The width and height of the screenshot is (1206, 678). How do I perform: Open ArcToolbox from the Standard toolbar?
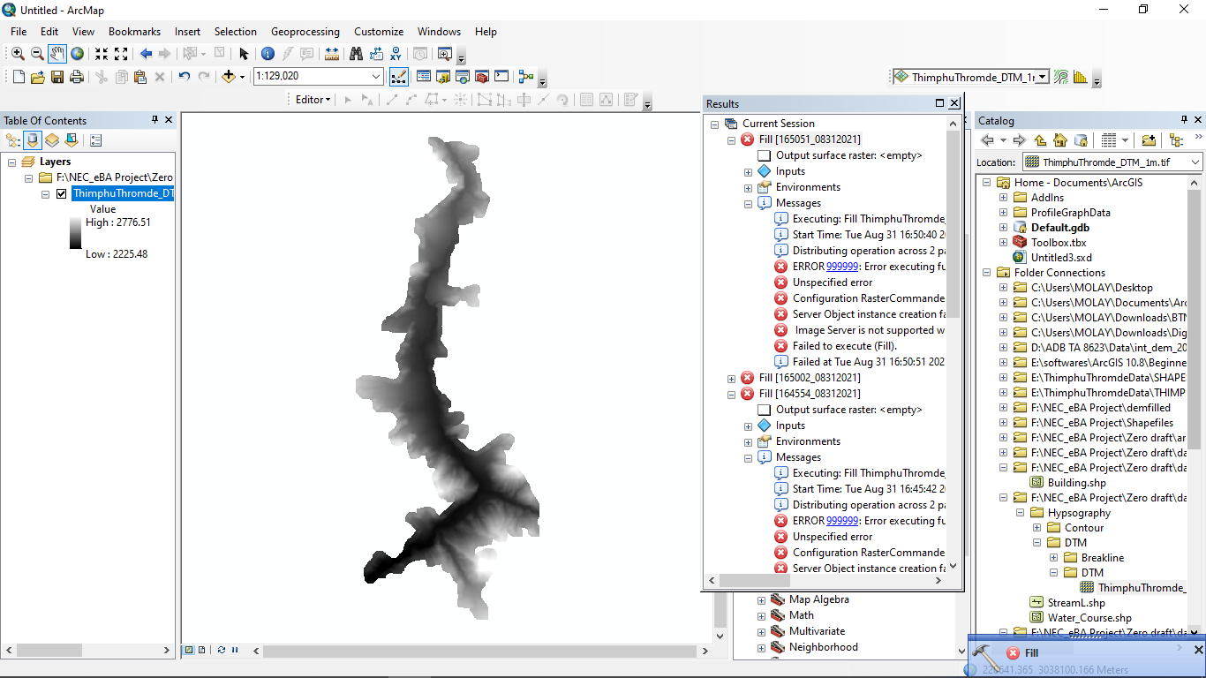click(481, 76)
